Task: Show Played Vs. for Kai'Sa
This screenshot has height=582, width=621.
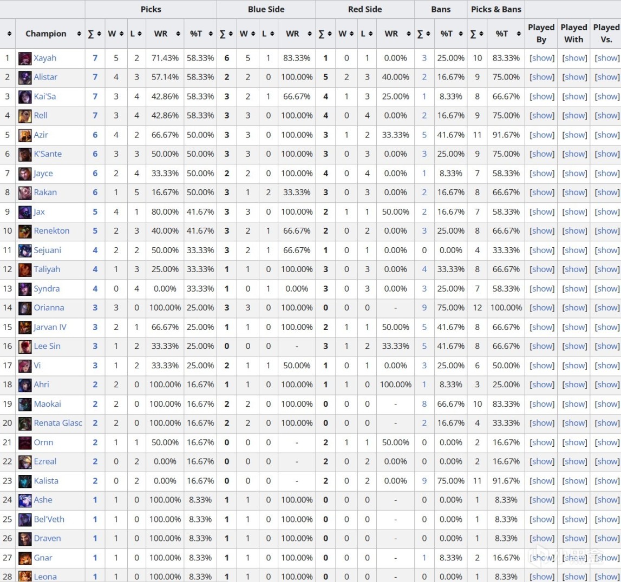Action: (607, 96)
